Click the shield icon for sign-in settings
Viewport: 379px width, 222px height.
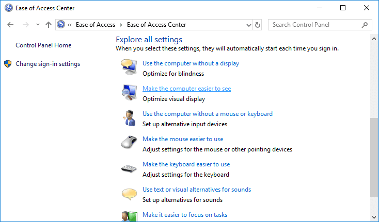click(8, 64)
